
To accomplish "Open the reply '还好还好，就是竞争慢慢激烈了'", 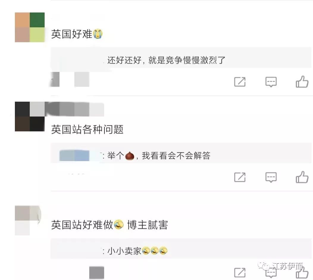I will 181,57.
